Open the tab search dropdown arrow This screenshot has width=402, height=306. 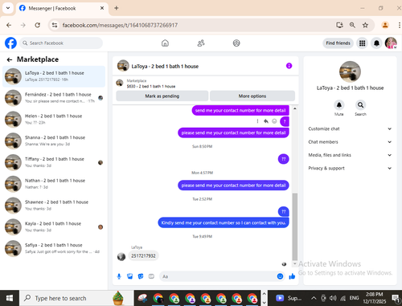pos(8,8)
